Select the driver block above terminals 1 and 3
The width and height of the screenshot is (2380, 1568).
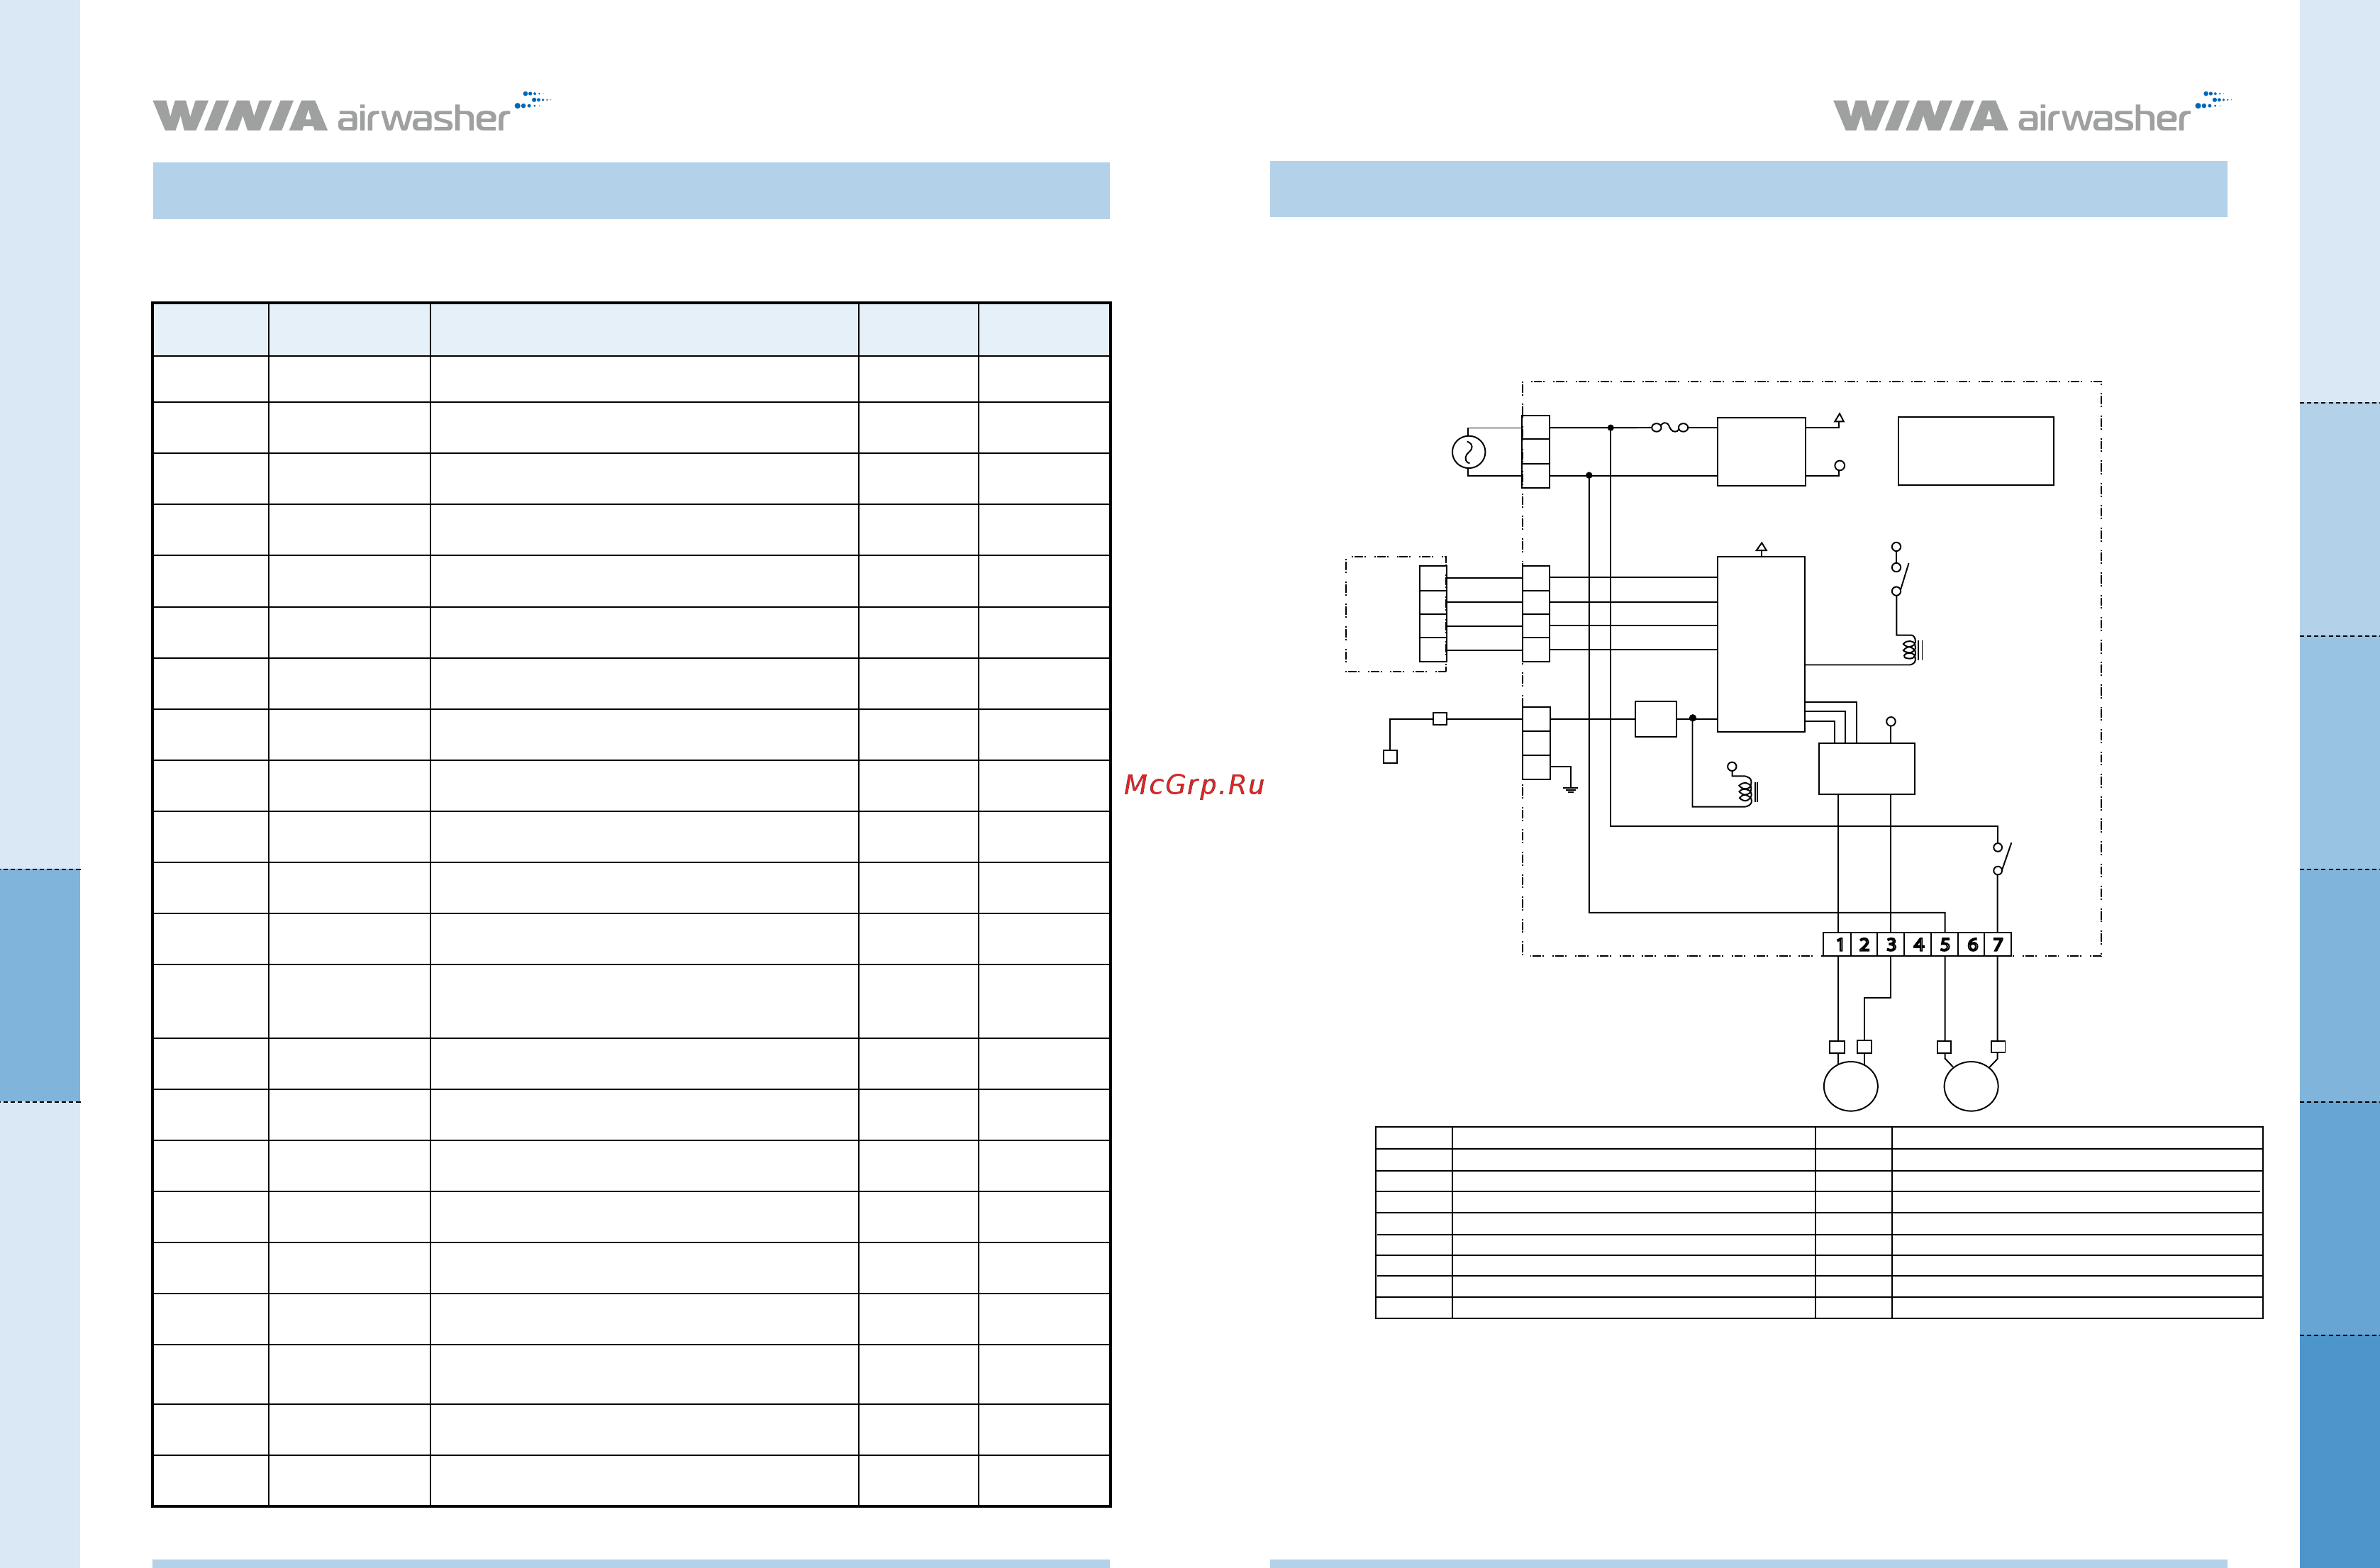click(1866, 769)
